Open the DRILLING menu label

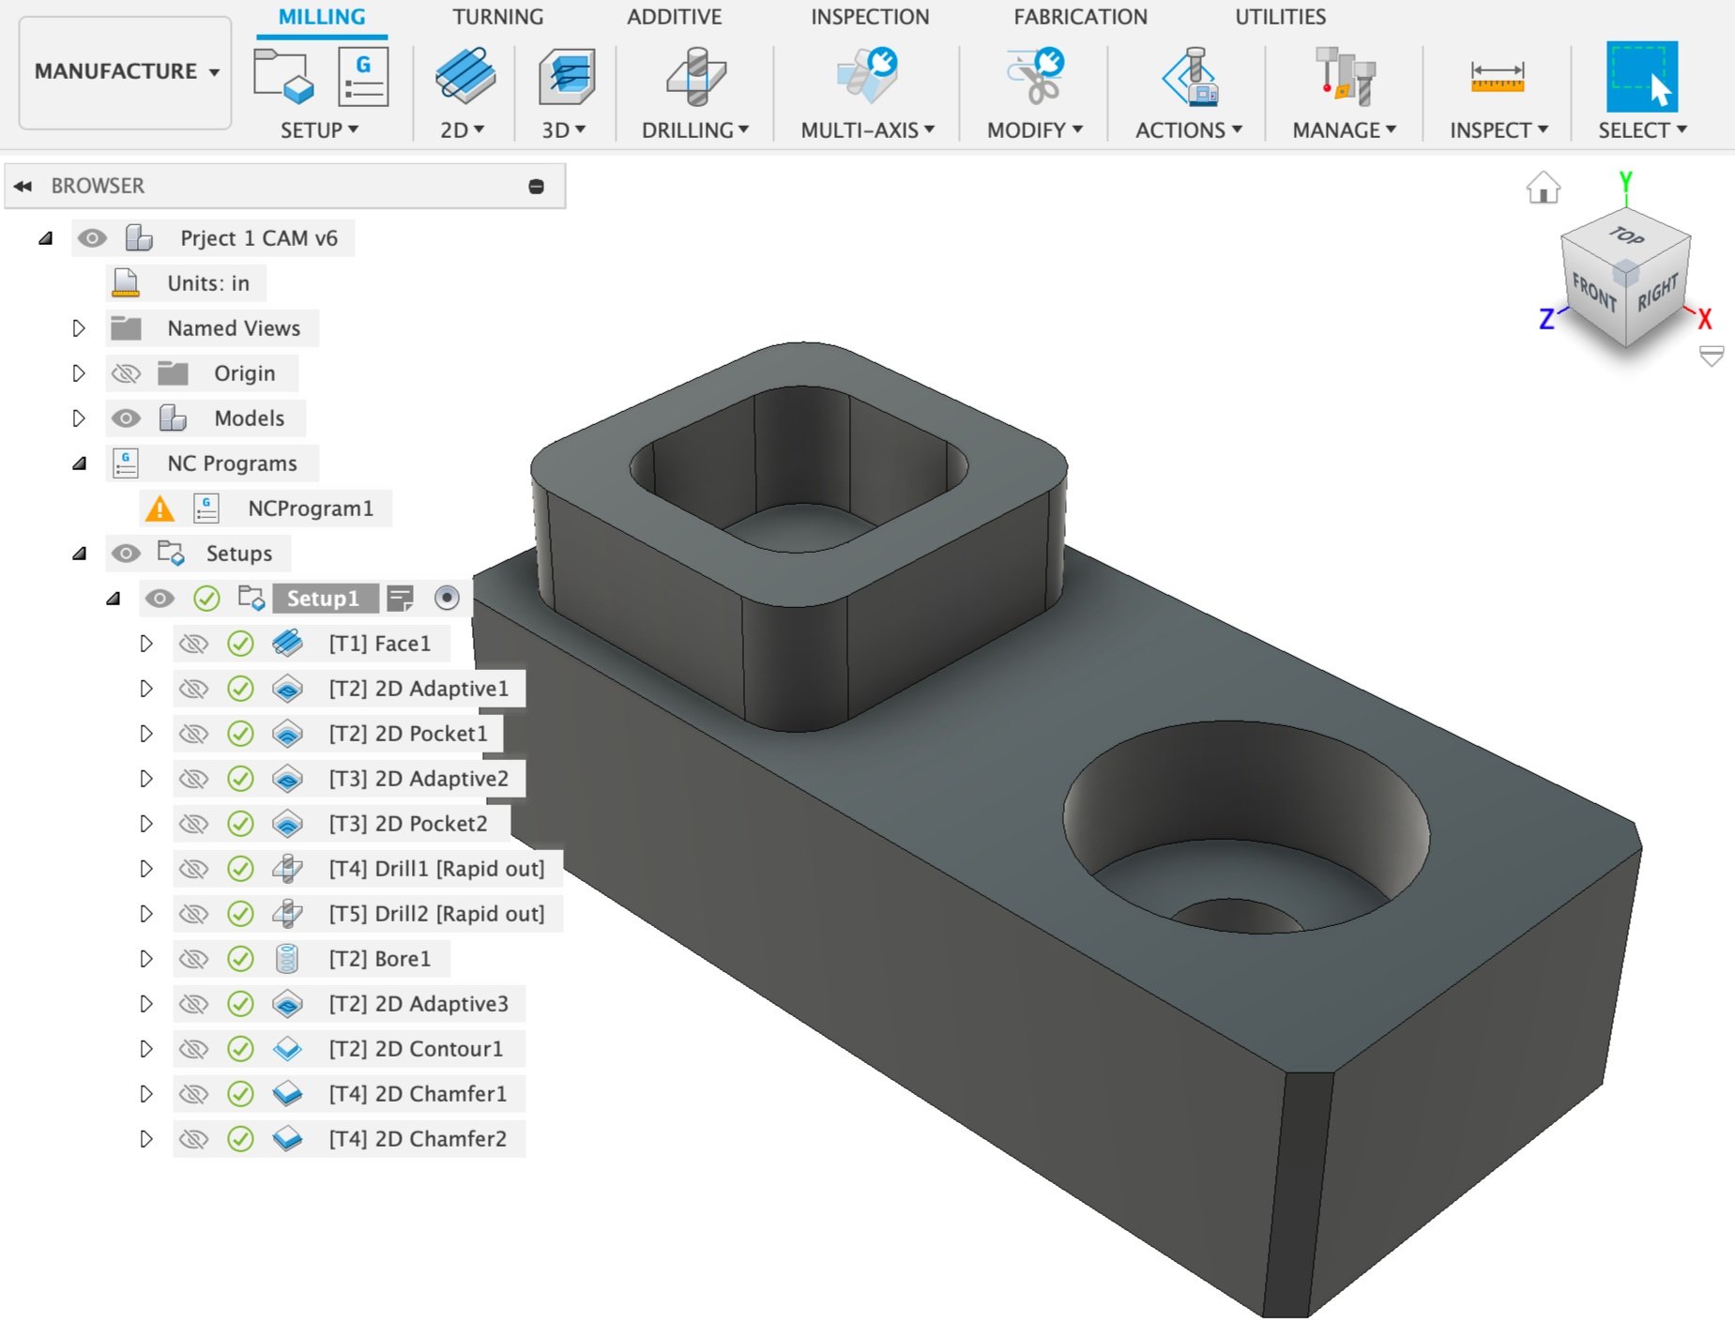695,130
